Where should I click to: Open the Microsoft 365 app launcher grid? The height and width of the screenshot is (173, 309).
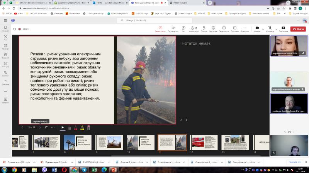click(5, 20)
